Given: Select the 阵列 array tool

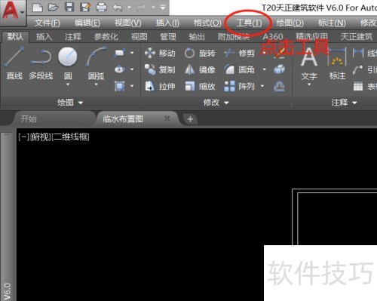Looking at the screenshot, I should coord(239,86).
